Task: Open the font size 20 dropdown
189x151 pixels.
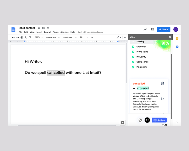Action: tap(84, 37)
